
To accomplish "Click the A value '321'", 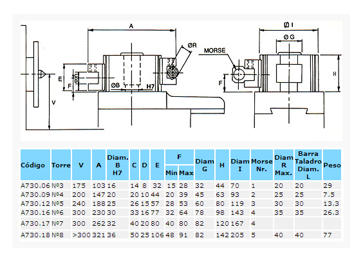I will (99, 235).
